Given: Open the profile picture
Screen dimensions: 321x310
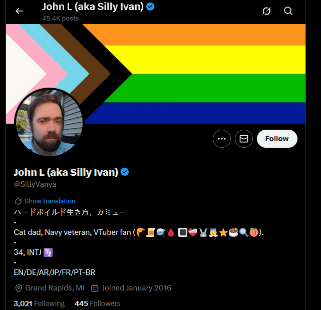Looking at the screenshot, I should click(49, 122).
